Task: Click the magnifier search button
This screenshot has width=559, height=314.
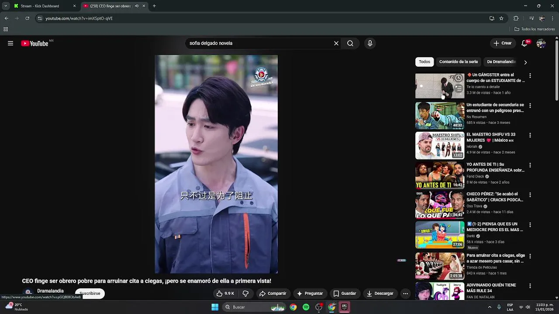Action: [x=350, y=43]
